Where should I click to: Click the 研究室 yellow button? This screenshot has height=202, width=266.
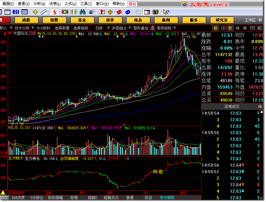coord(222,20)
